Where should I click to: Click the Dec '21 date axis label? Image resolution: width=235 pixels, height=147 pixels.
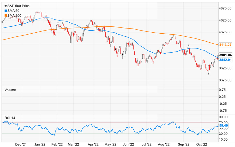[x=21, y=144]
